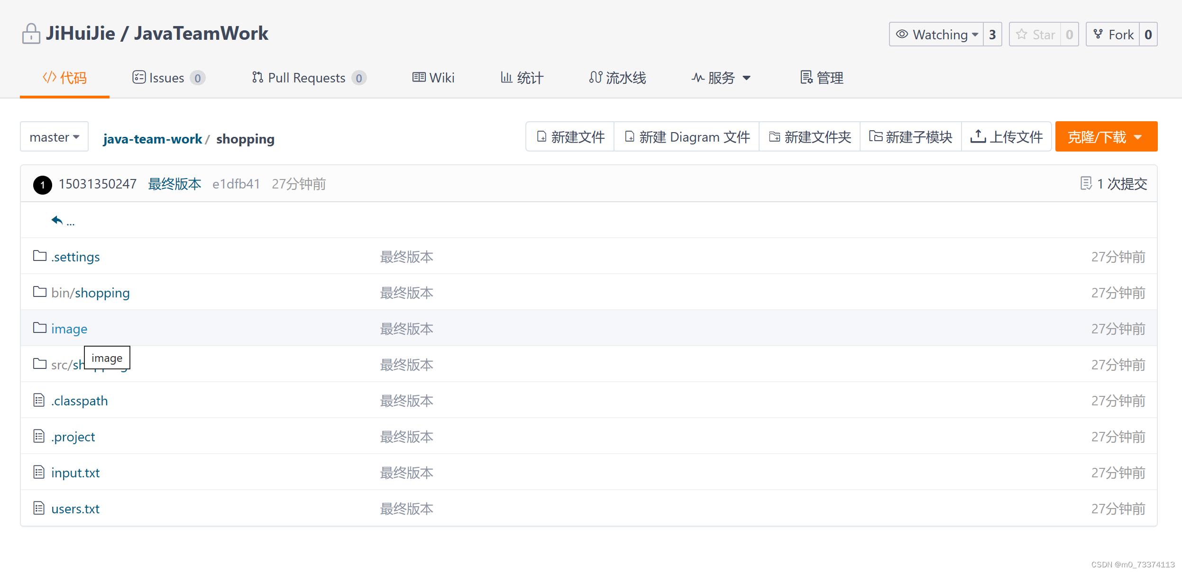Click the fork count number box
Screen dimensions: 1182x573
point(1148,35)
